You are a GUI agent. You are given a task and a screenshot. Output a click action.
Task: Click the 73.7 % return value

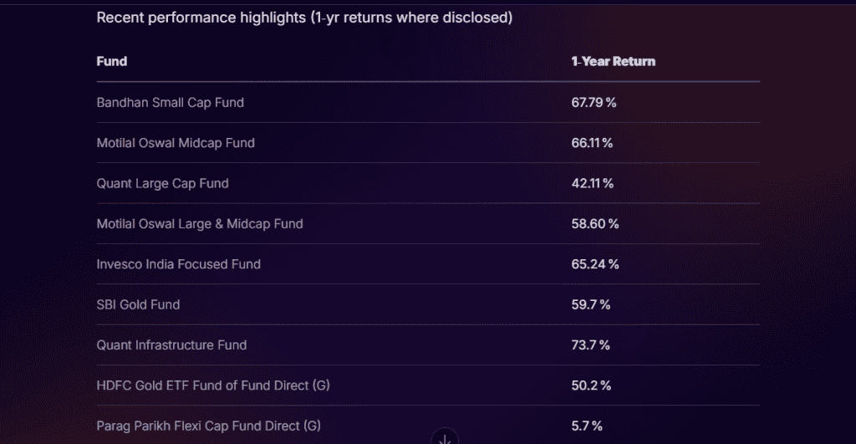(590, 344)
